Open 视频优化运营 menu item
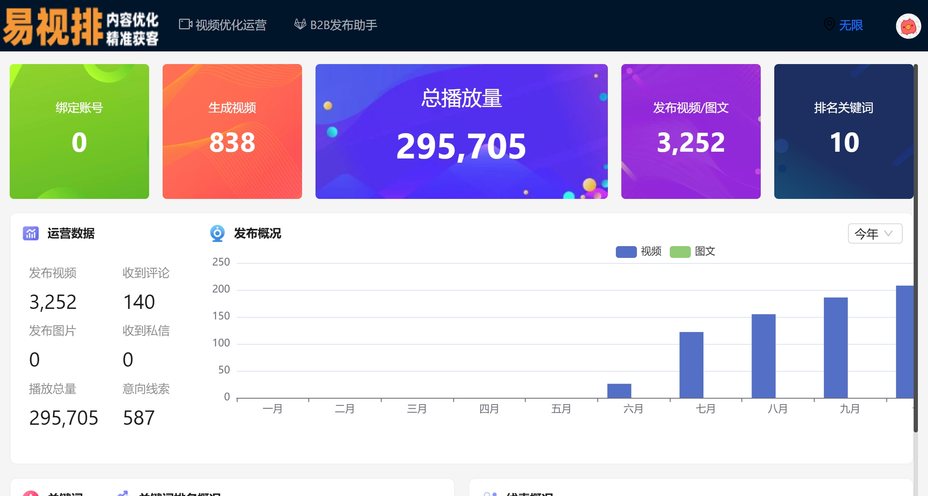The image size is (928, 496). pyautogui.click(x=231, y=25)
